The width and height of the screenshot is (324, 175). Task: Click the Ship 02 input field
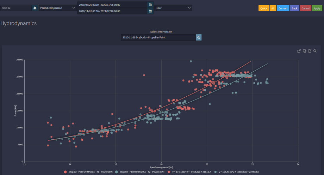click(x=15, y=8)
